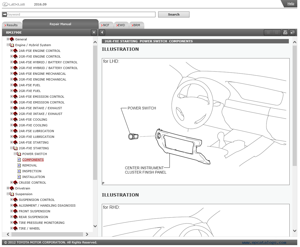Click the tree horizontal scroll-right arrow
The height and width of the screenshot is (247, 300).
(x=87, y=234)
